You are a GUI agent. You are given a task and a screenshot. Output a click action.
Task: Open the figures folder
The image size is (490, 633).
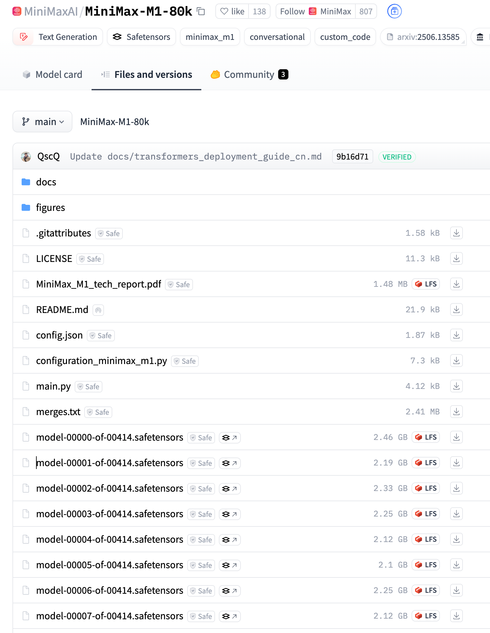pyautogui.click(x=50, y=207)
